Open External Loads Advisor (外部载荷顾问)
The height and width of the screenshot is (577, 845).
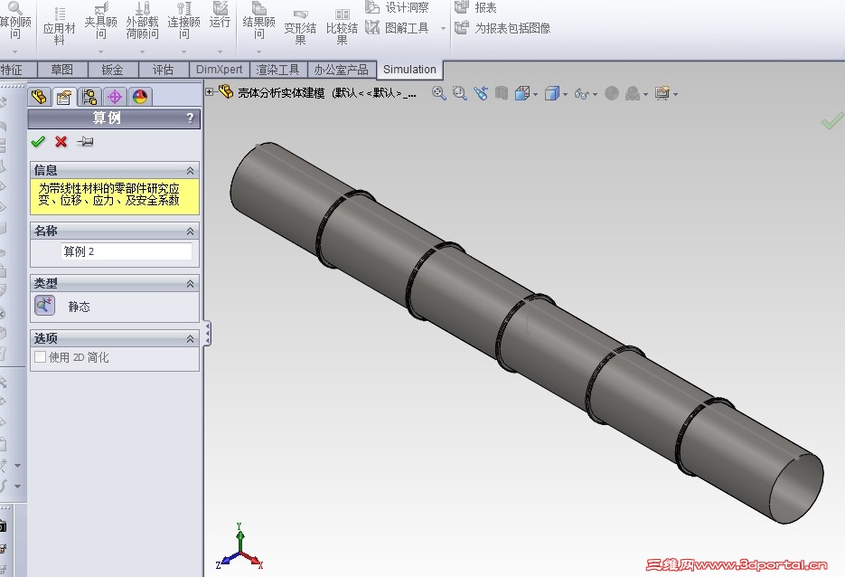coord(142,21)
